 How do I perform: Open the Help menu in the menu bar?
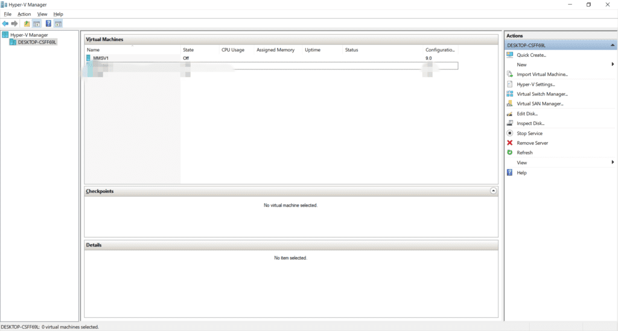[59, 14]
